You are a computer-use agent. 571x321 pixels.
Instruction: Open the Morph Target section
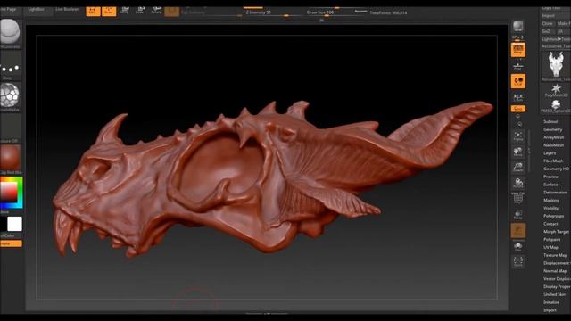pyautogui.click(x=556, y=232)
